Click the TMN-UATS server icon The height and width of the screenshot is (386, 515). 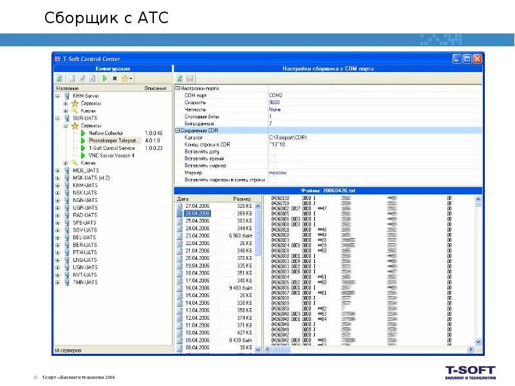[x=67, y=282]
